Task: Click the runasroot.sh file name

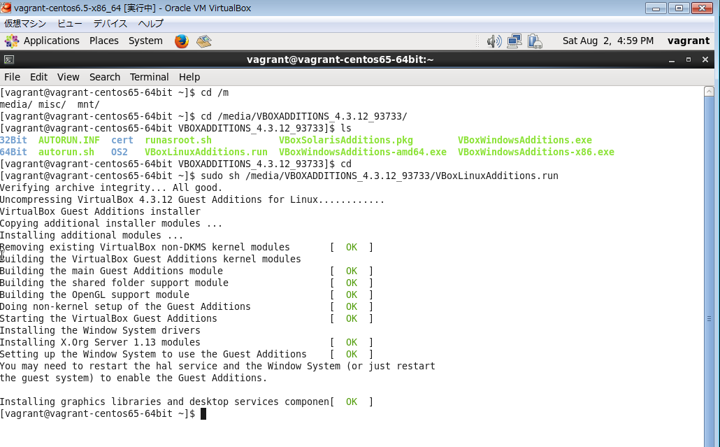Action: (x=178, y=140)
